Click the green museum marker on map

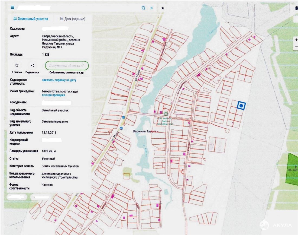tap(166, 113)
